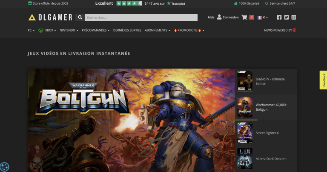Expand the PC menu
The height and width of the screenshot is (172, 327).
click(31, 30)
